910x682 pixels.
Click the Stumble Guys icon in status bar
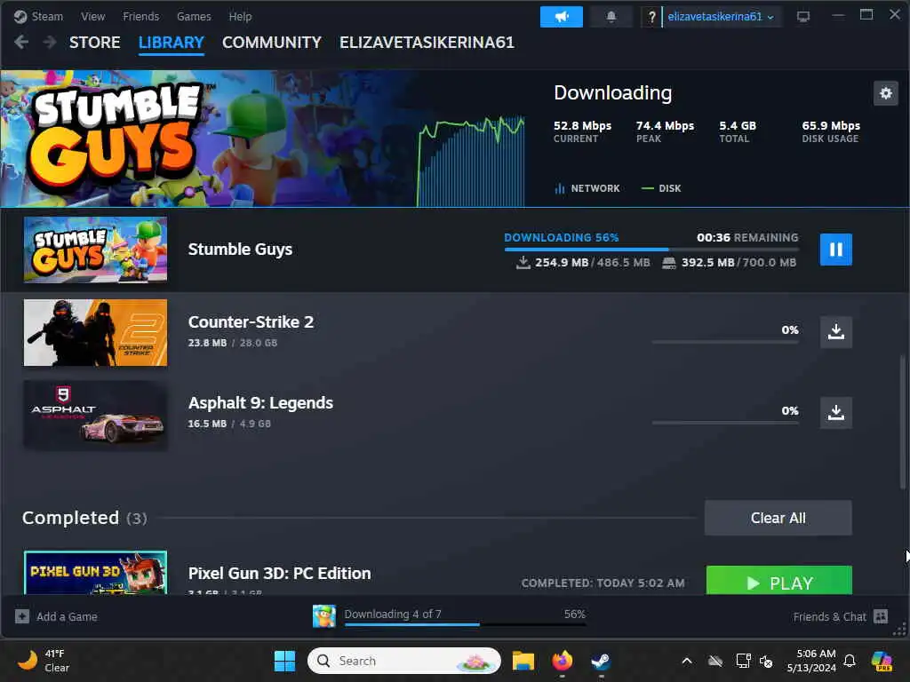(323, 616)
